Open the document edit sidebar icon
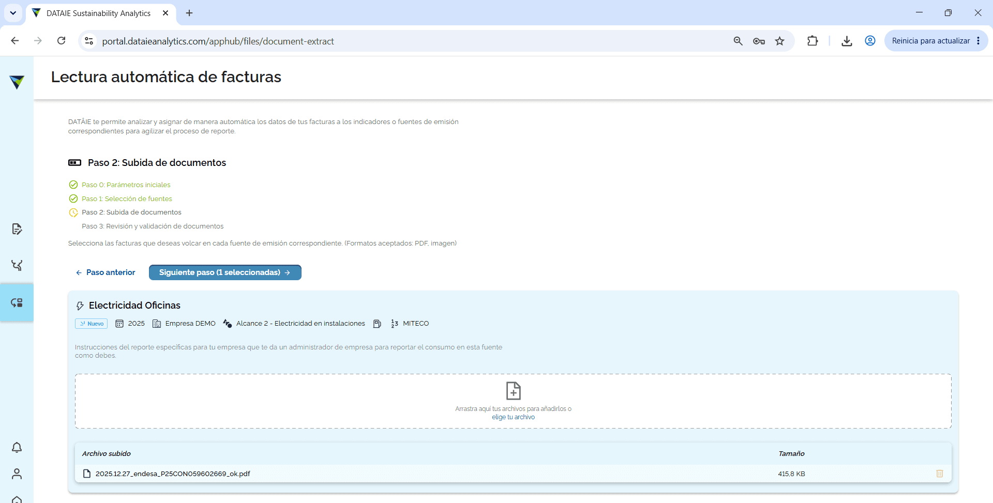Screen dimensions: 993x503 pos(17,229)
